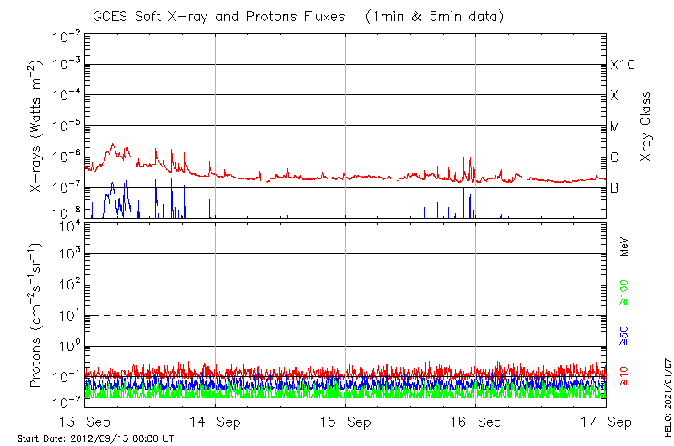Click the C X-ray class label
The height and width of the screenshot is (446, 674).
[614, 157]
